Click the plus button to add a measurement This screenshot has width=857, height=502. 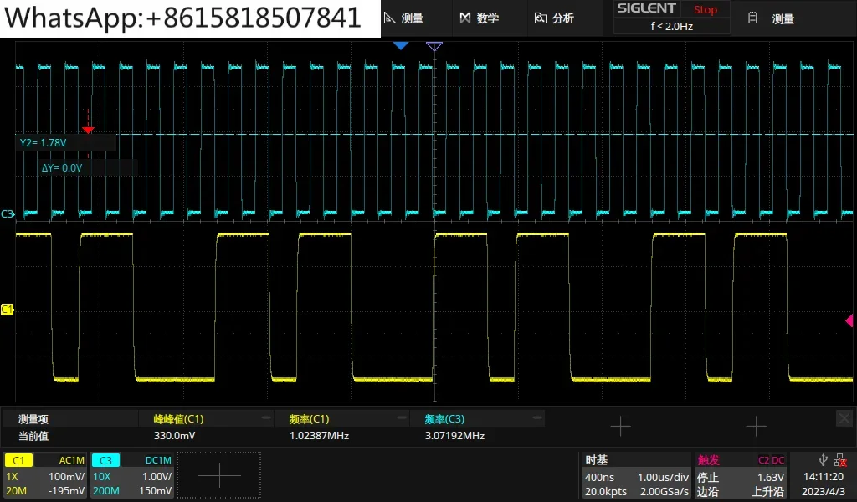(621, 427)
